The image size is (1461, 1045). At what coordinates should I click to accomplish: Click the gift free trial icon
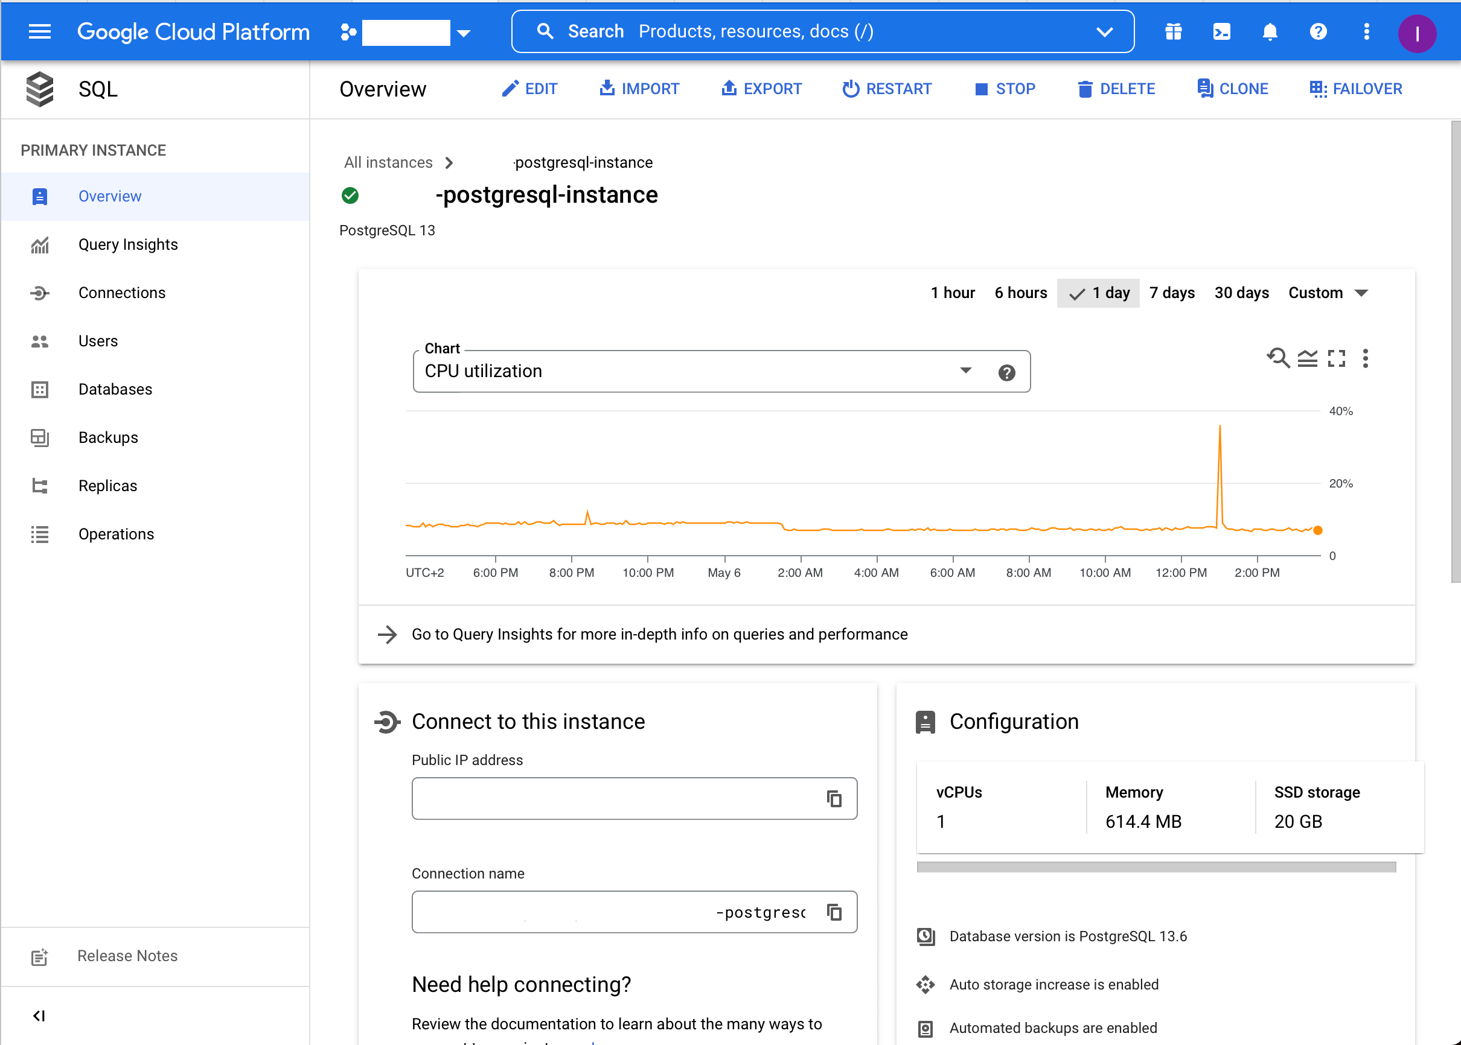1173,31
